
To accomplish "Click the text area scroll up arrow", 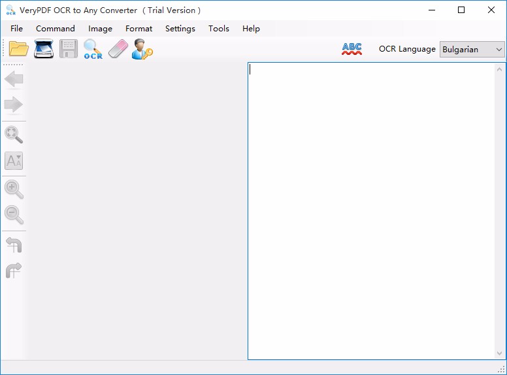I will click(x=499, y=69).
